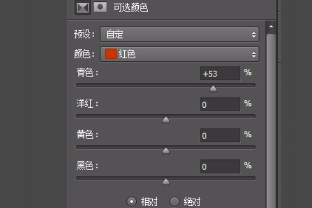The height and width of the screenshot is (208, 312).
Task: Click the 可选颜色 panel title
Action: tap(131, 8)
